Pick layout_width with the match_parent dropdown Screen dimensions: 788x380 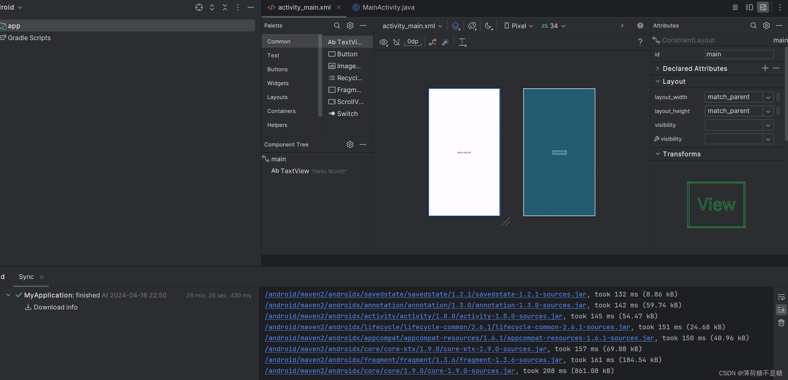pyautogui.click(x=768, y=97)
